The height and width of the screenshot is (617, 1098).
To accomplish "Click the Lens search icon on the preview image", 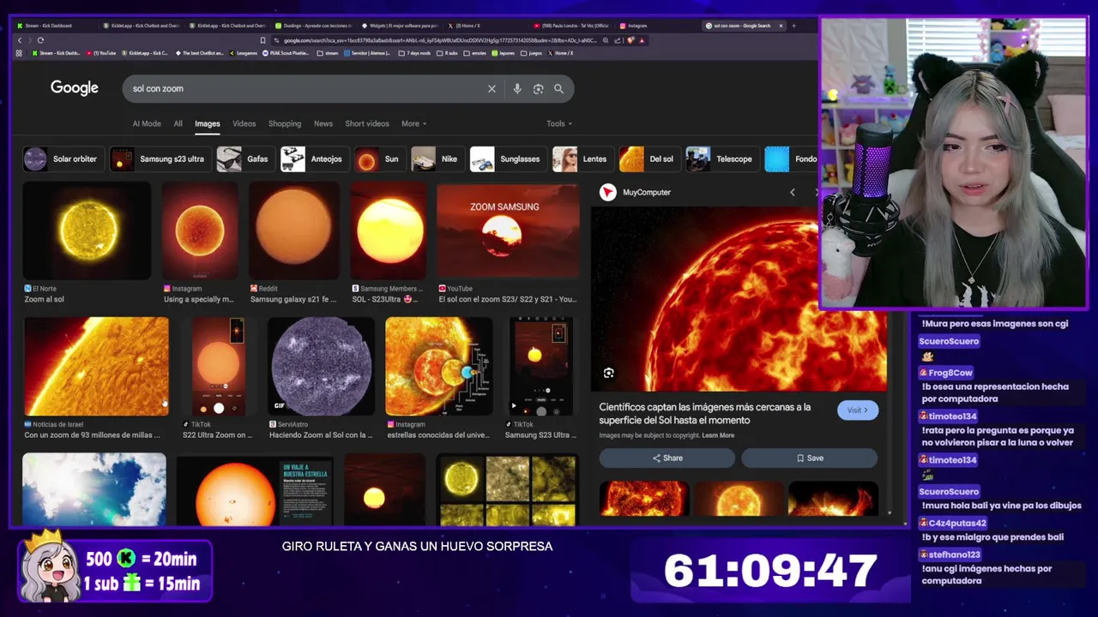I will click(x=608, y=373).
